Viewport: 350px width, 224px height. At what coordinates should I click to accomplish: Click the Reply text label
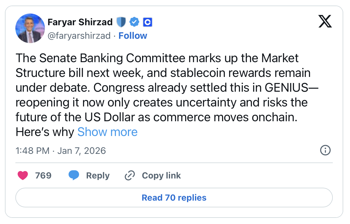[x=98, y=175]
